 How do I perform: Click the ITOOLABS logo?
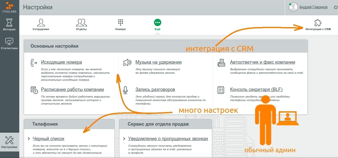(x=9, y=6)
